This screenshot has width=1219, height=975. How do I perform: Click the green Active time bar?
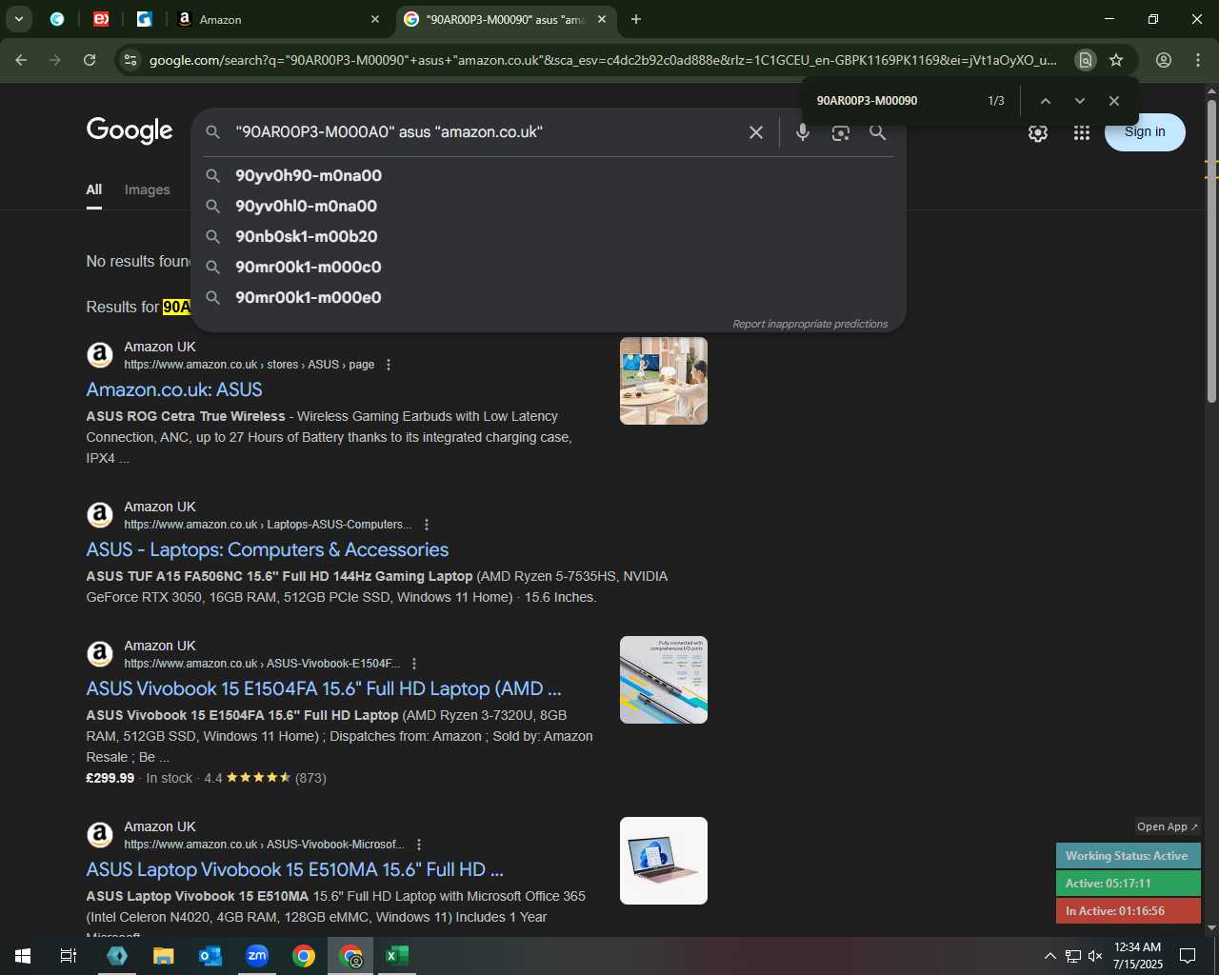[1129, 884]
